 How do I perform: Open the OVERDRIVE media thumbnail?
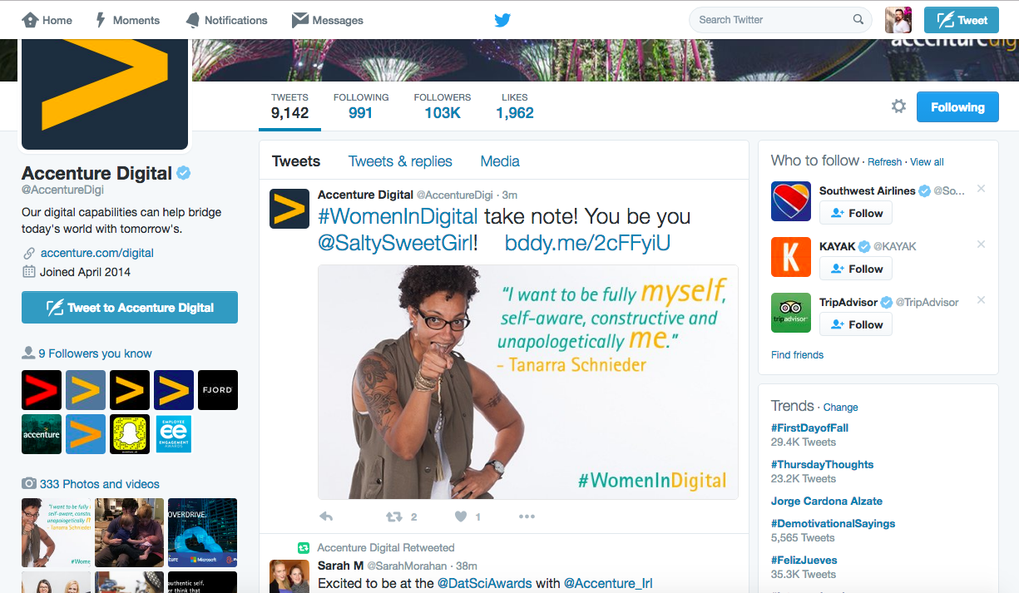202,532
